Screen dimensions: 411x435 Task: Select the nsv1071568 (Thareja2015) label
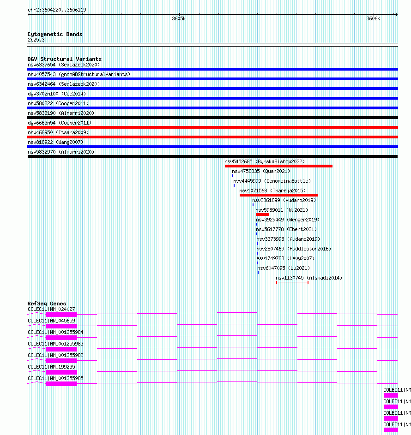[272, 191]
